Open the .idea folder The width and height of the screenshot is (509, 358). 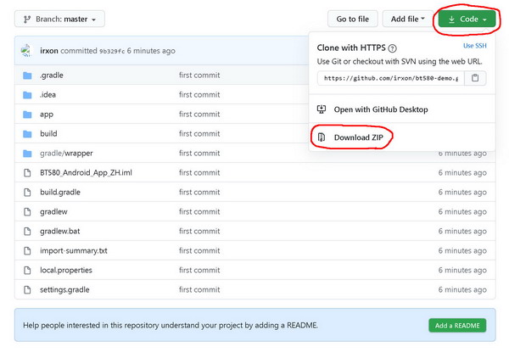(x=48, y=95)
